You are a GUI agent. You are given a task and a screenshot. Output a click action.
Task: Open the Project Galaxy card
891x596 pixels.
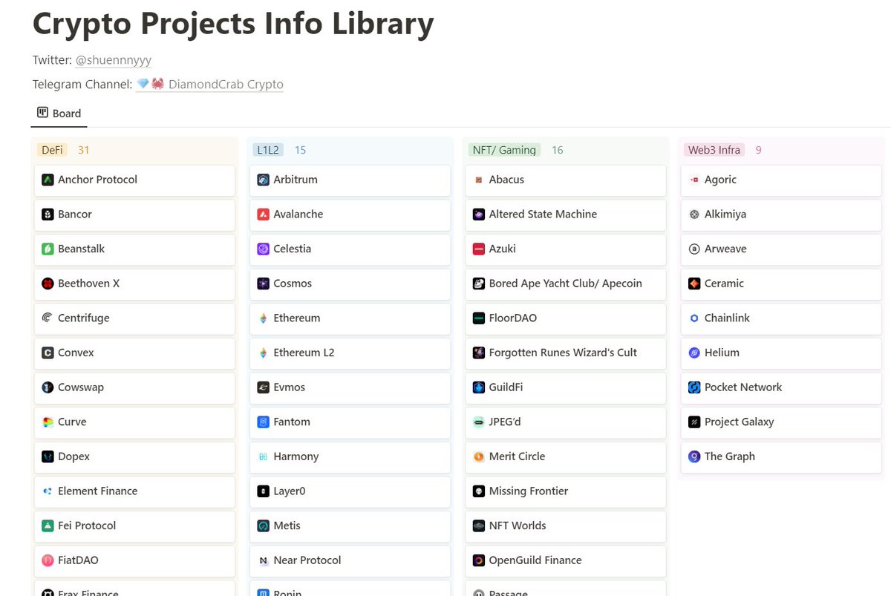coord(781,422)
